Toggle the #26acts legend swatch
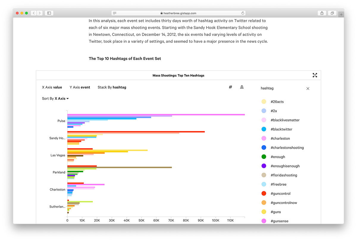 click(264, 102)
